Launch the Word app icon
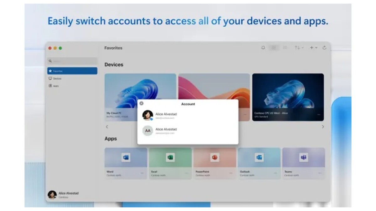The image size is (376, 211). [x=126, y=158]
